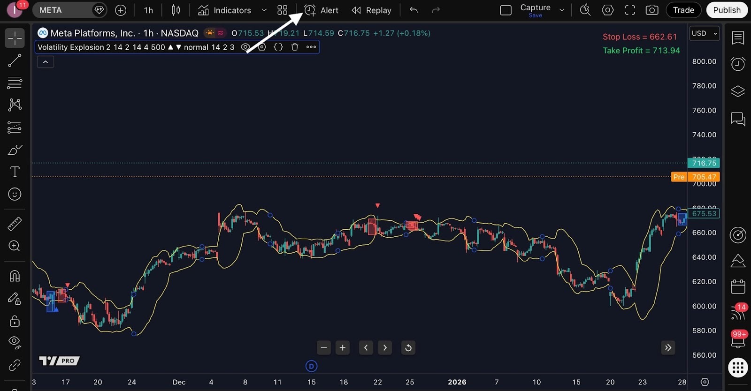Viewport: 751px width, 391px height.
Task: Publish the chart idea
Action: tap(727, 10)
